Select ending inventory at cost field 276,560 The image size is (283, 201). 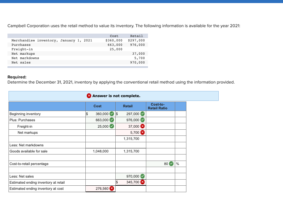tap(101, 188)
